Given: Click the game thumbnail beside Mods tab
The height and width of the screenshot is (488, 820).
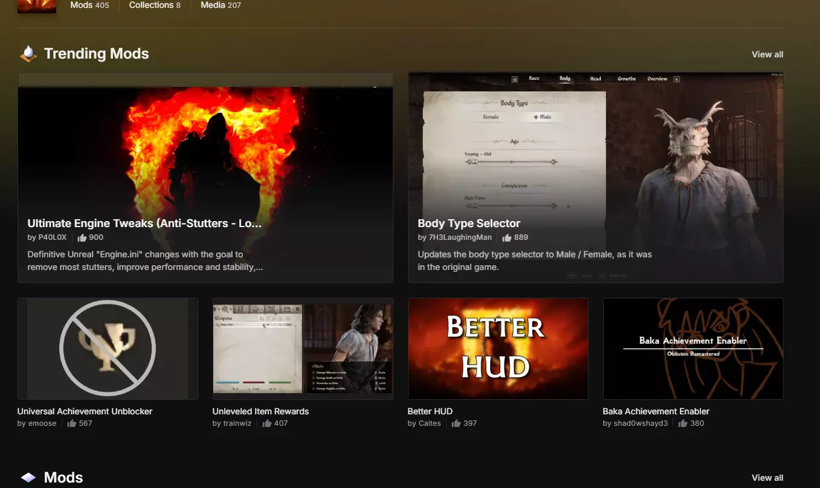Looking at the screenshot, I should click(x=37, y=6).
